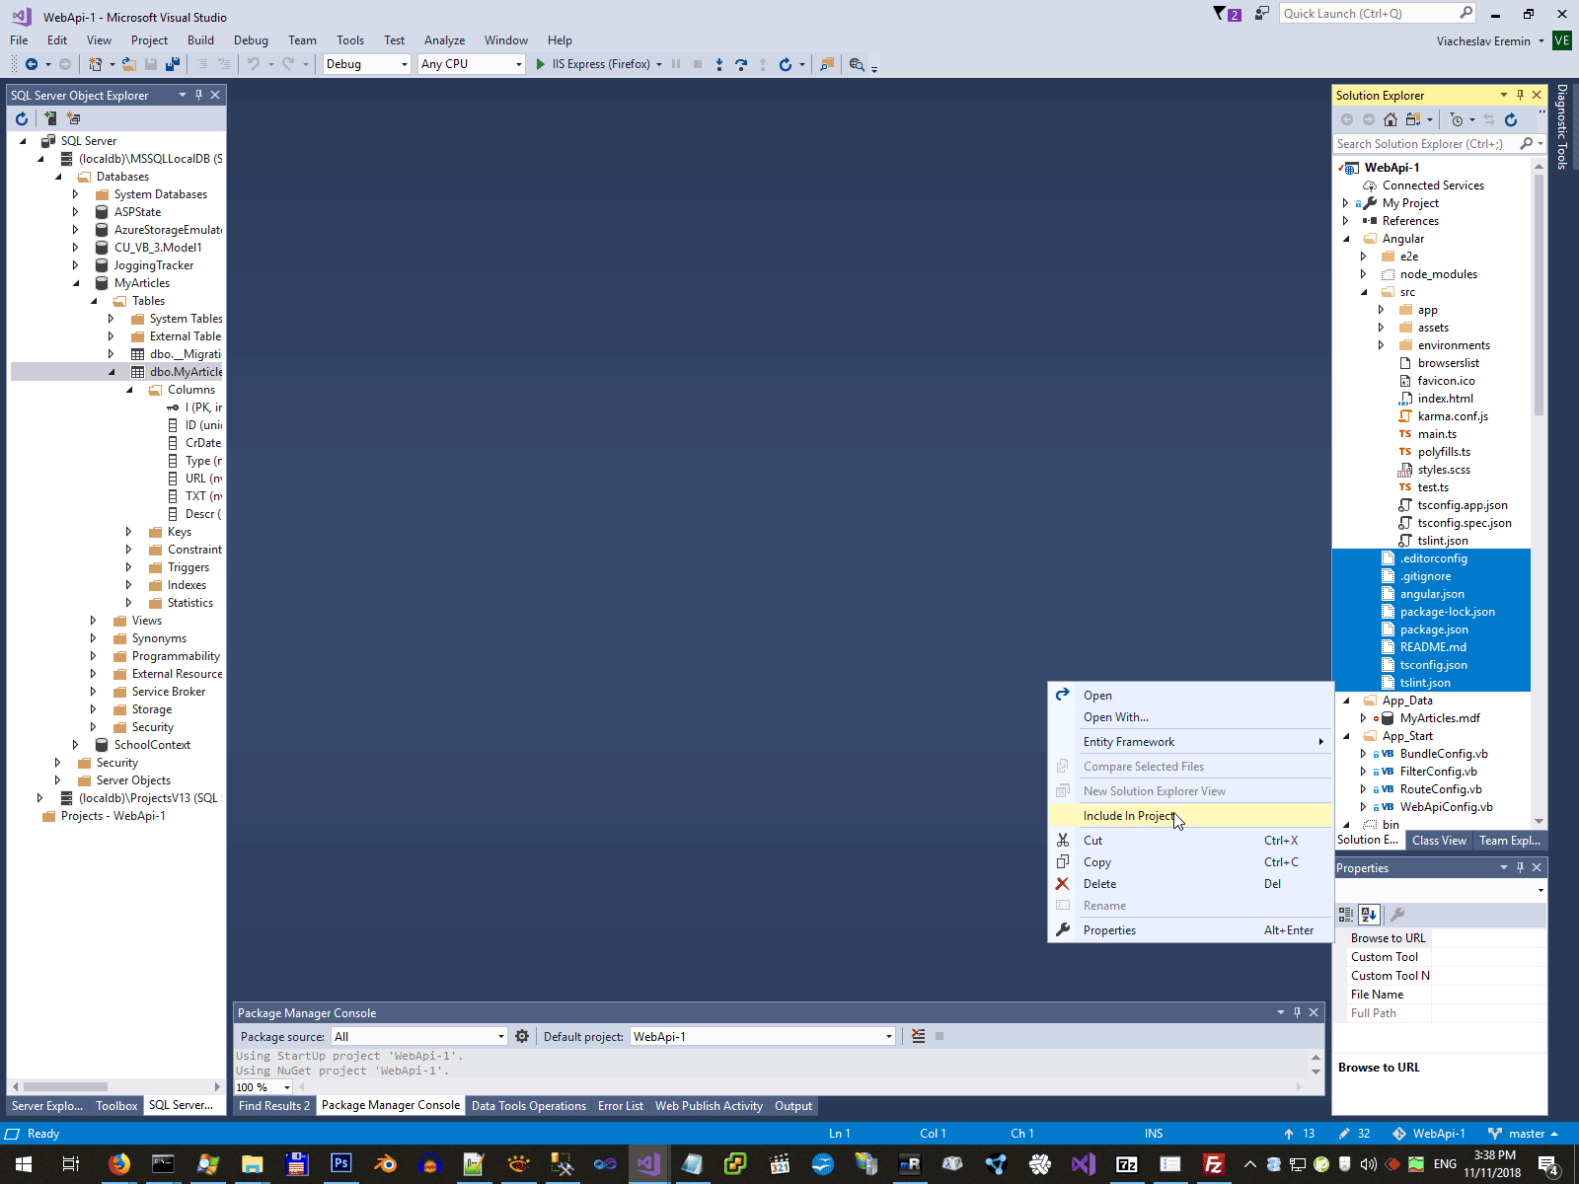
Task: Open Firefox from the taskbar
Action: [118, 1164]
